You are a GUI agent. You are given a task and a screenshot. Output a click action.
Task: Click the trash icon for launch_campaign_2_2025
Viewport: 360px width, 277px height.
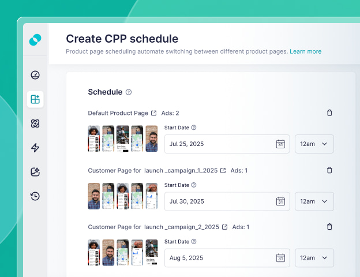329,227
